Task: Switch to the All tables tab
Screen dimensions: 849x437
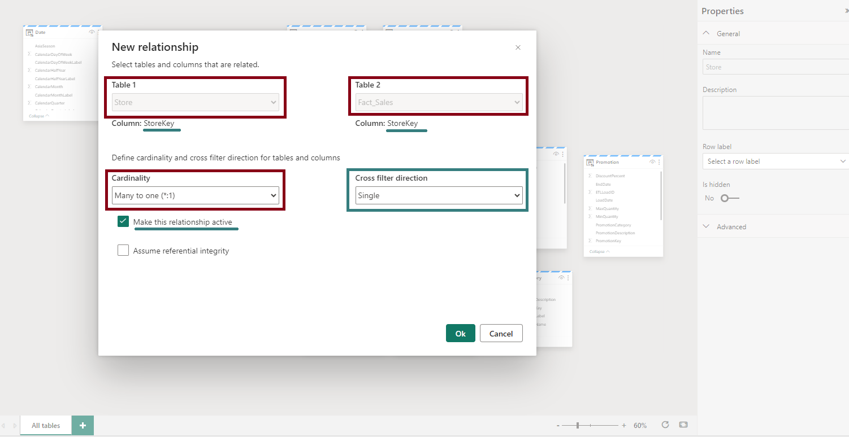Action: point(46,426)
